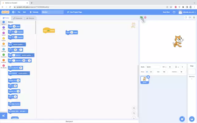Select the Looks block category
The height and width of the screenshot is (123, 197).
pyautogui.click(x=3, y=28)
